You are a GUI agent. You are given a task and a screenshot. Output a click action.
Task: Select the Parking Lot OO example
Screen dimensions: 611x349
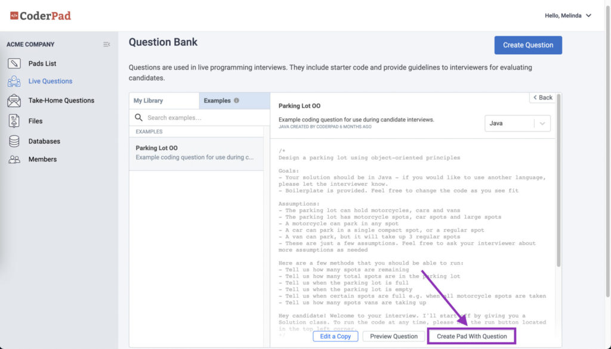pos(196,153)
